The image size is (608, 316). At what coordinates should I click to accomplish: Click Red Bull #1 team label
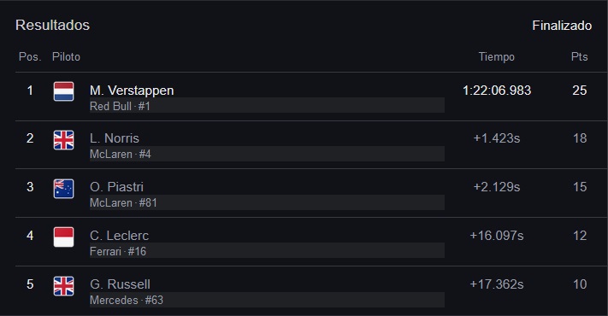click(120, 106)
